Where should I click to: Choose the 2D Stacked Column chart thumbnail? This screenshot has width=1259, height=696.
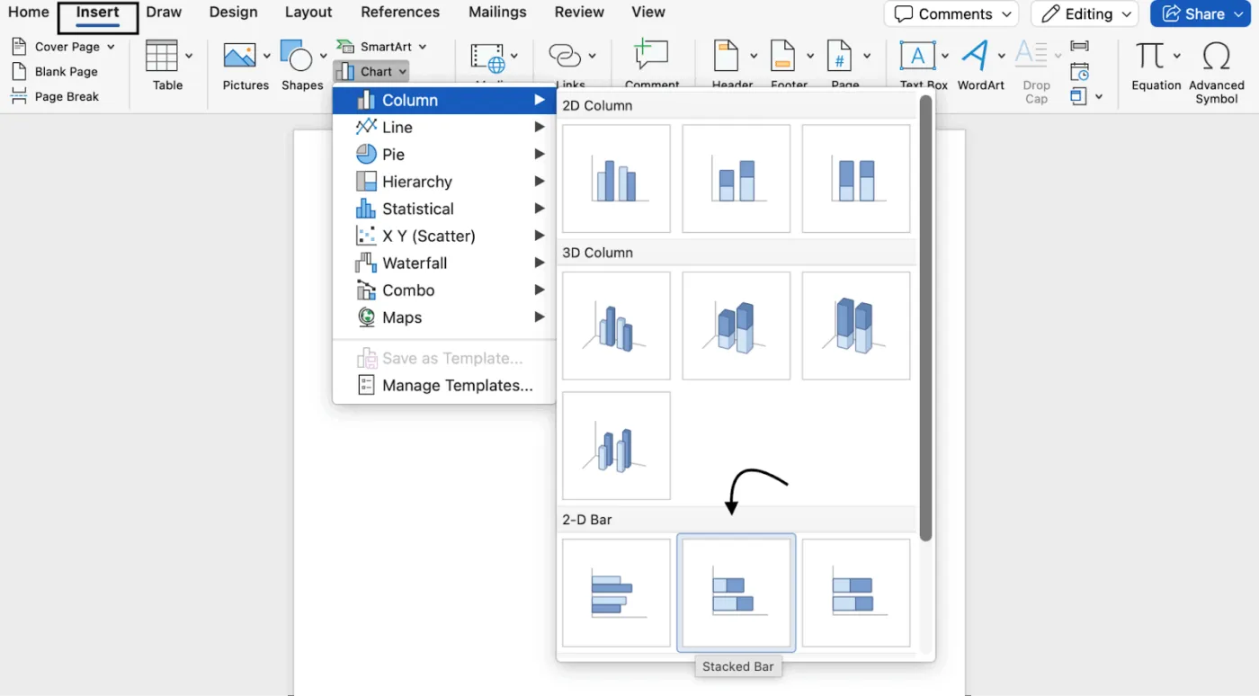point(737,179)
